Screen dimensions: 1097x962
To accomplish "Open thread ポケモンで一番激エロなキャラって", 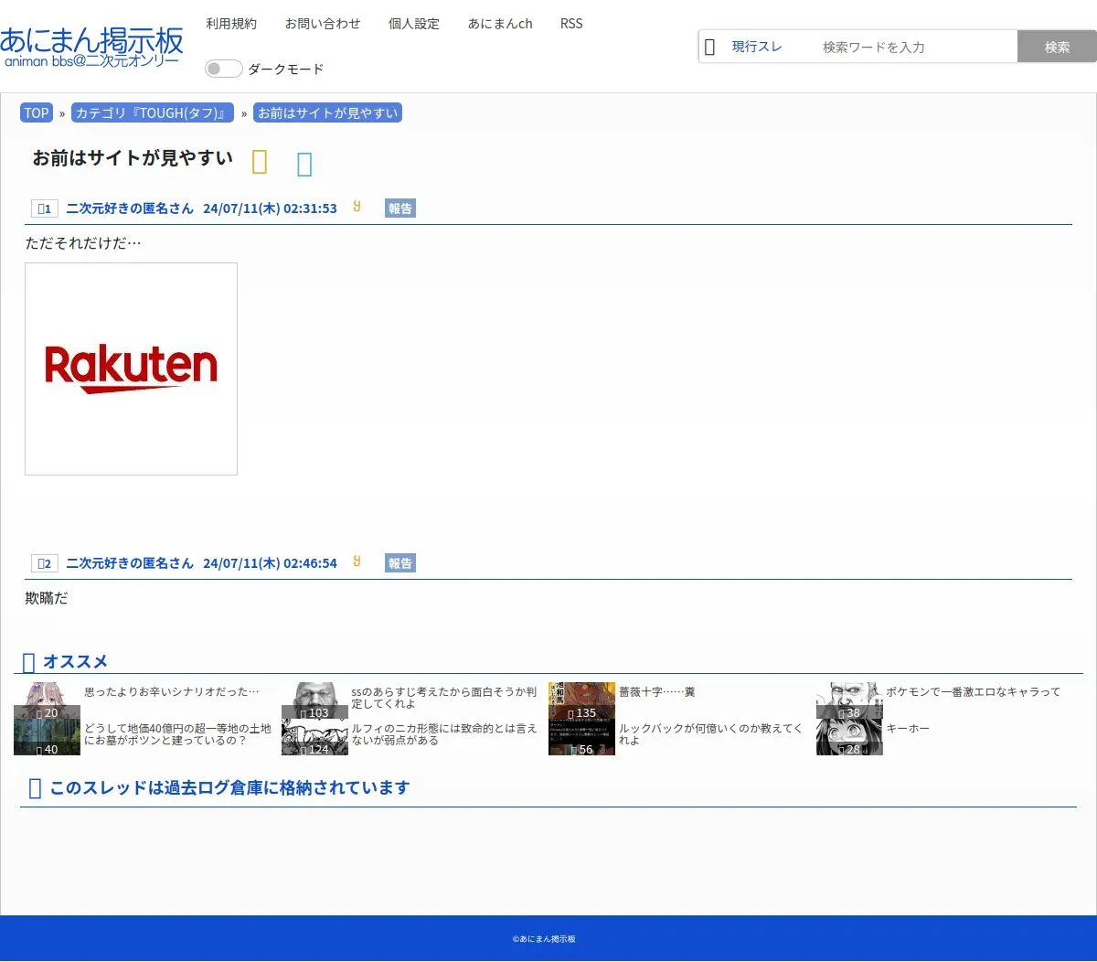I will [x=974, y=692].
